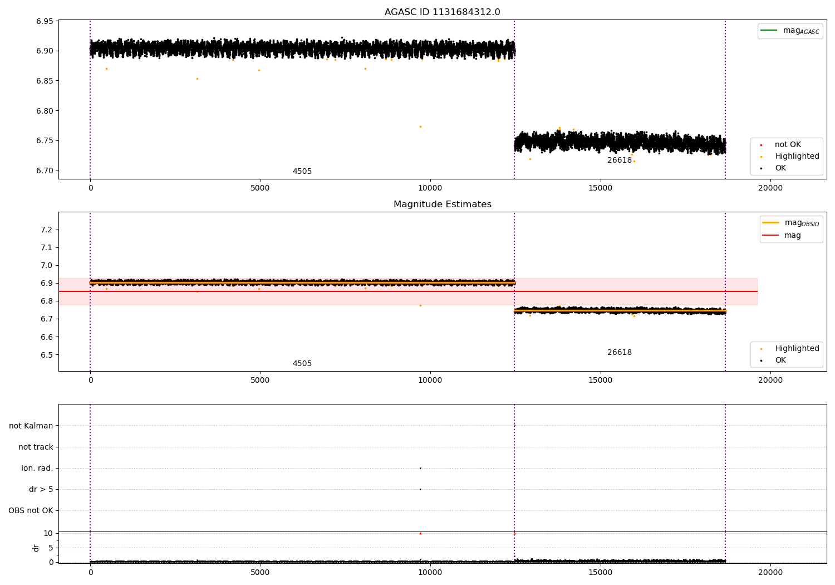
Task: Click the red 'mag' legend line sample
Action: tap(770, 235)
